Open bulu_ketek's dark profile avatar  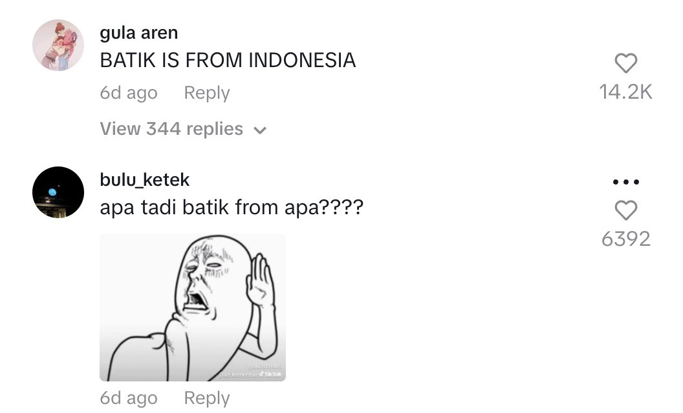coord(58,192)
